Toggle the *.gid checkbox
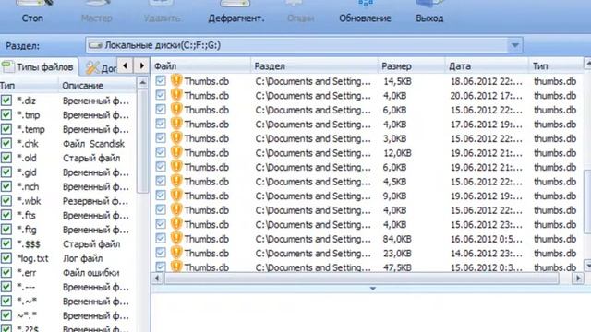The width and height of the screenshot is (591, 332). pyautogui.click(x=6, y=172)
